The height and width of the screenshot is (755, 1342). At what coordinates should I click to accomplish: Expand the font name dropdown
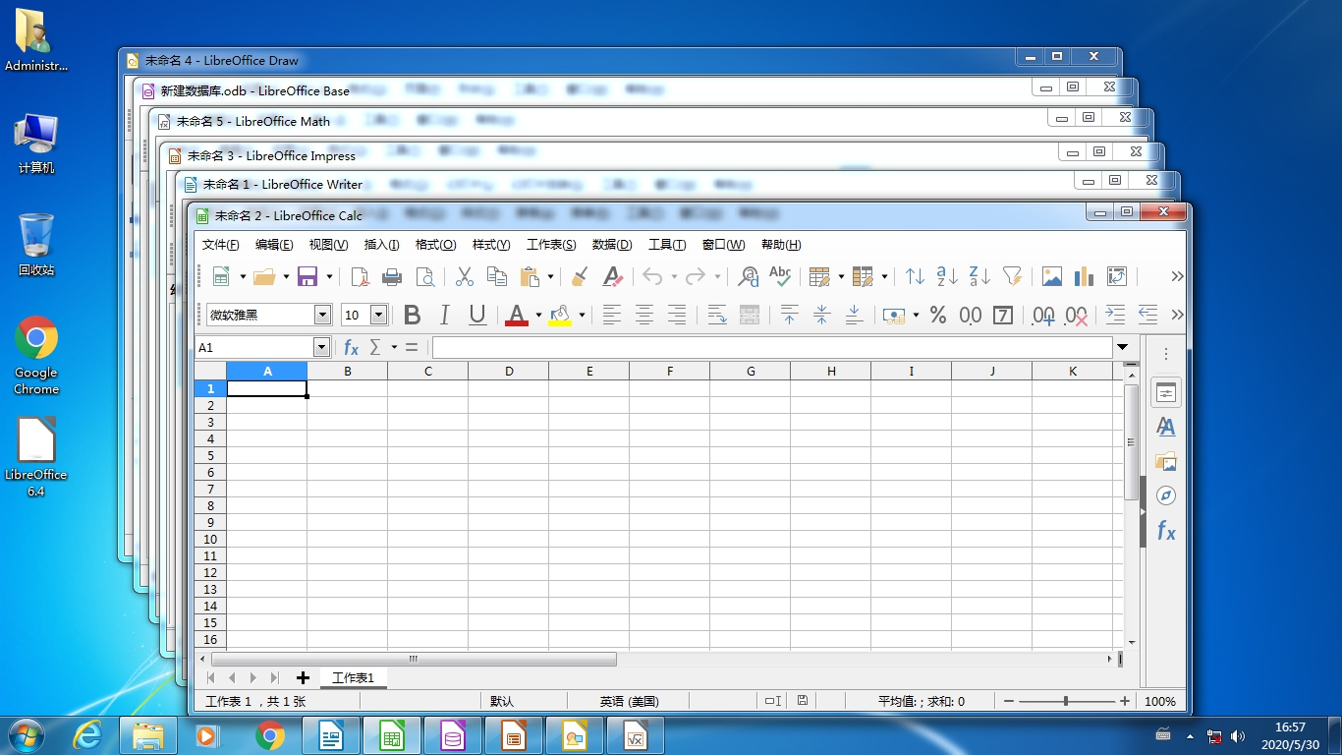pos(322,316)
